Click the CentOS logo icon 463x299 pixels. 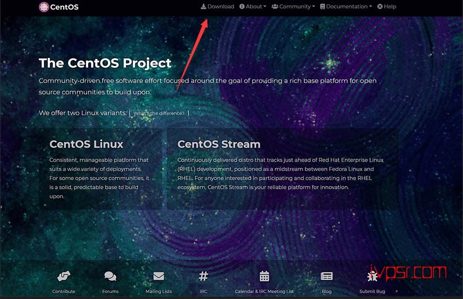44,7
